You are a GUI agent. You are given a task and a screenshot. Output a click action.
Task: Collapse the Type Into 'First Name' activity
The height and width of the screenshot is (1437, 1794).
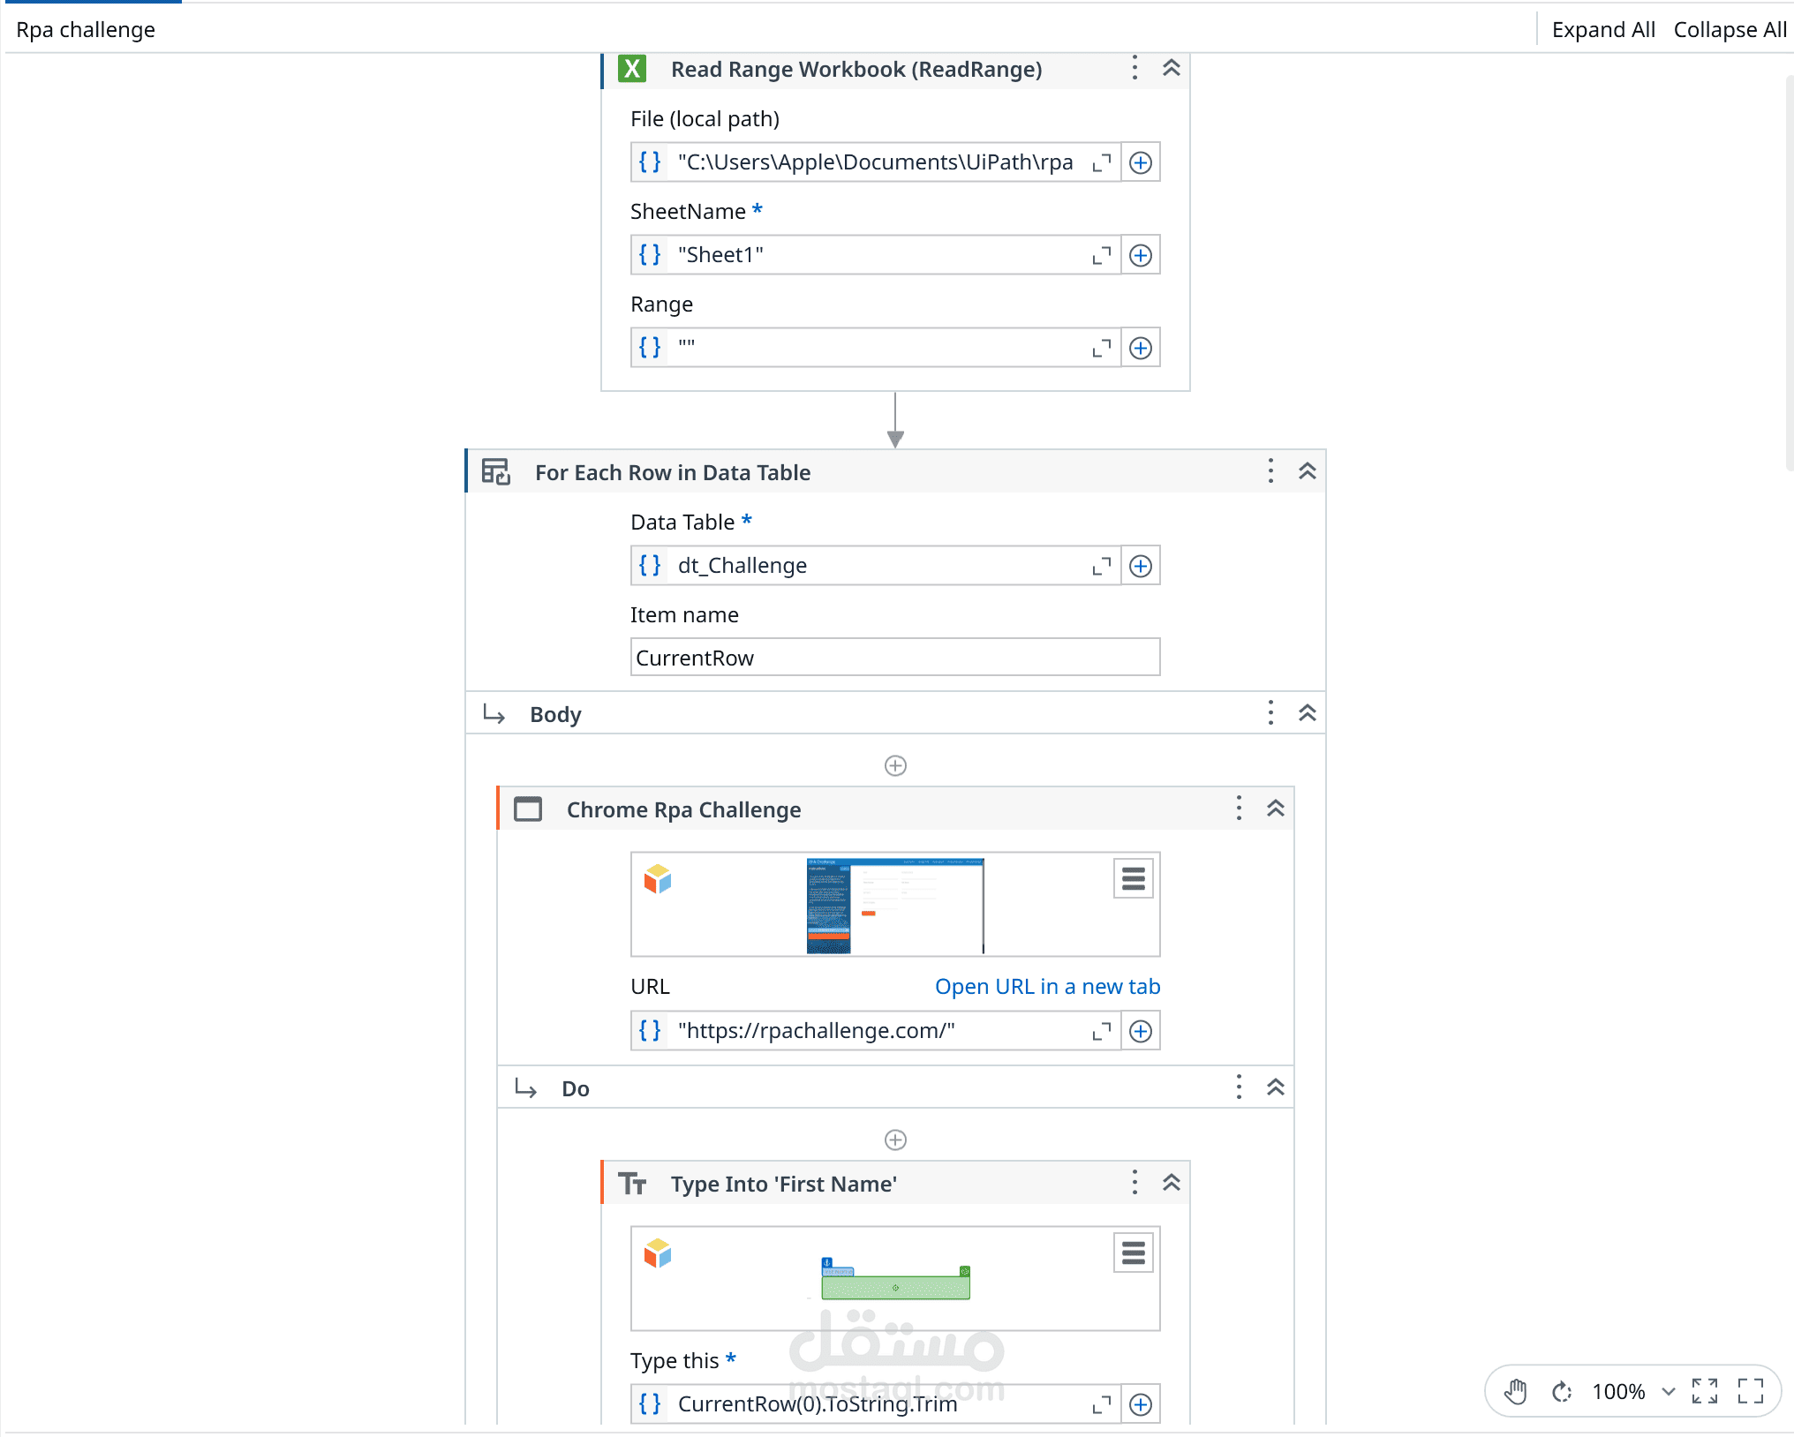coord(1172,1183)
